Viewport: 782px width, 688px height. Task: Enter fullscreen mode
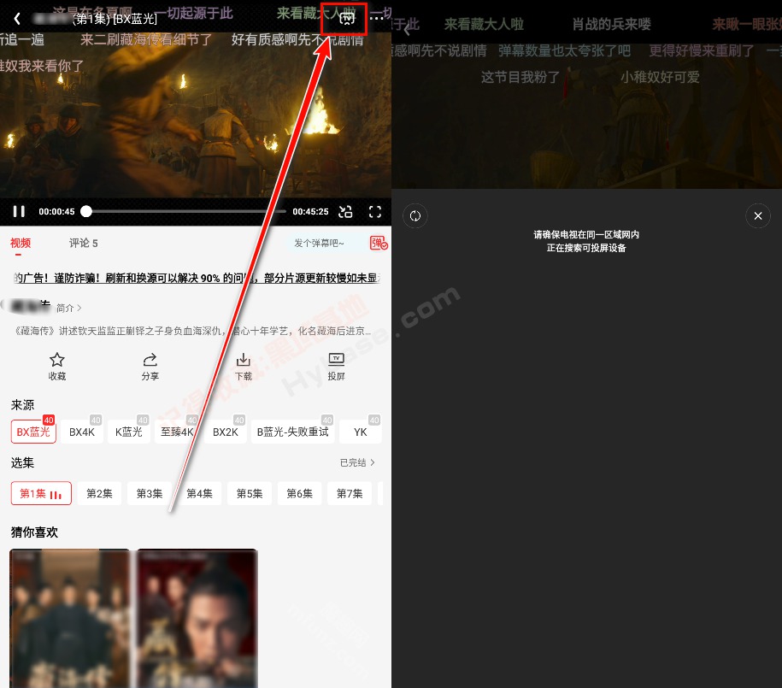click(375, 212)
